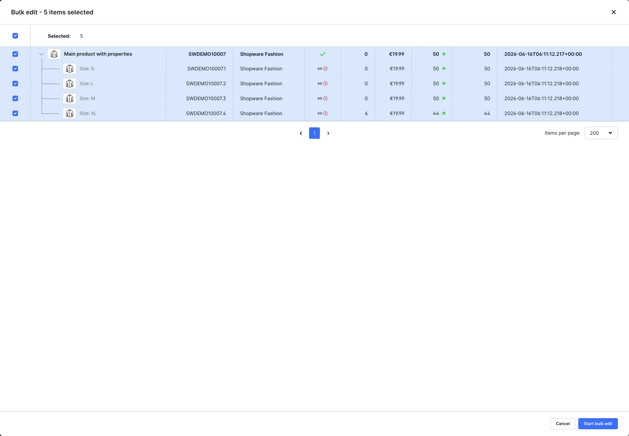The width and height of the screenshot is (629, 436).
Task: Toggle the select-all checkbox in header
Action: coord(15,36)
